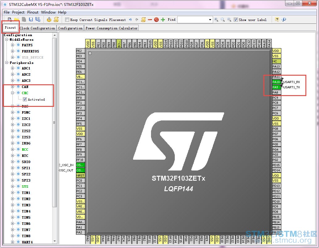Click the PA10 USART1_RX pin
The width and height of the screenshot is (319, 248).
(276, 82)
